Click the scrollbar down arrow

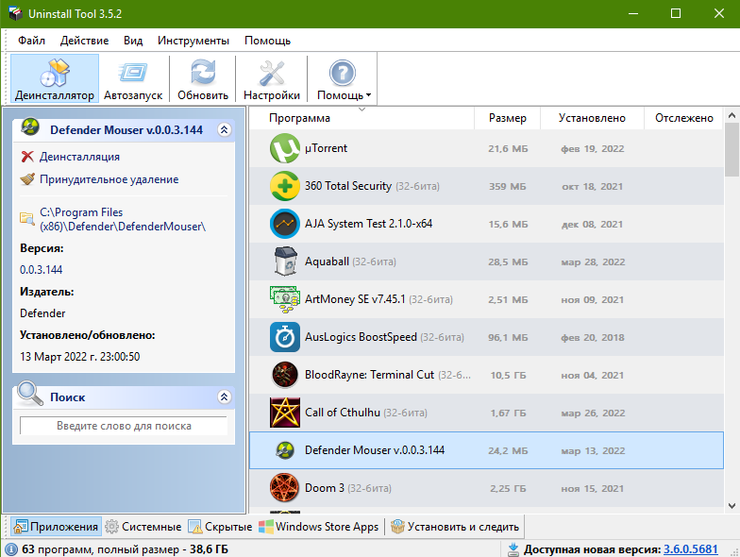732,506
